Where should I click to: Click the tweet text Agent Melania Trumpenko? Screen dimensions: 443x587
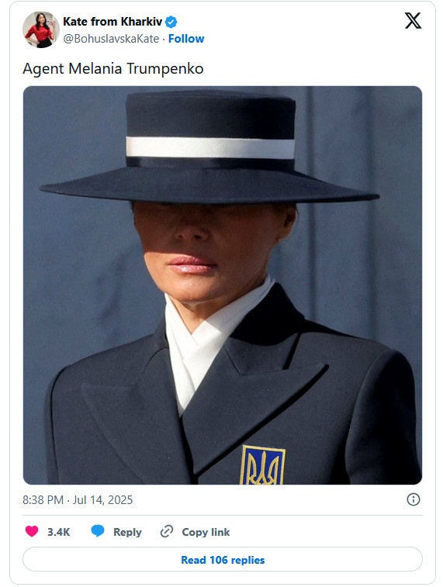112,69
